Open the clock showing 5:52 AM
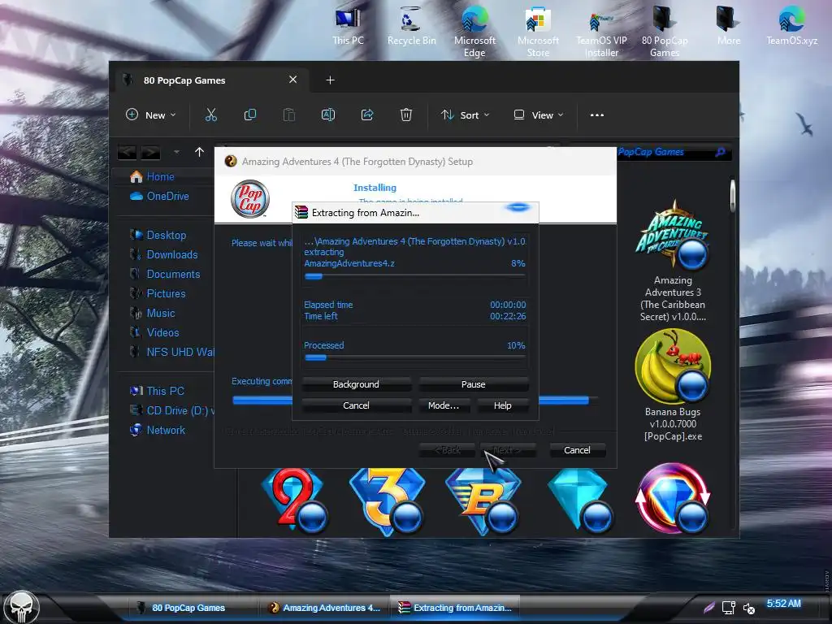 point(783,604)
